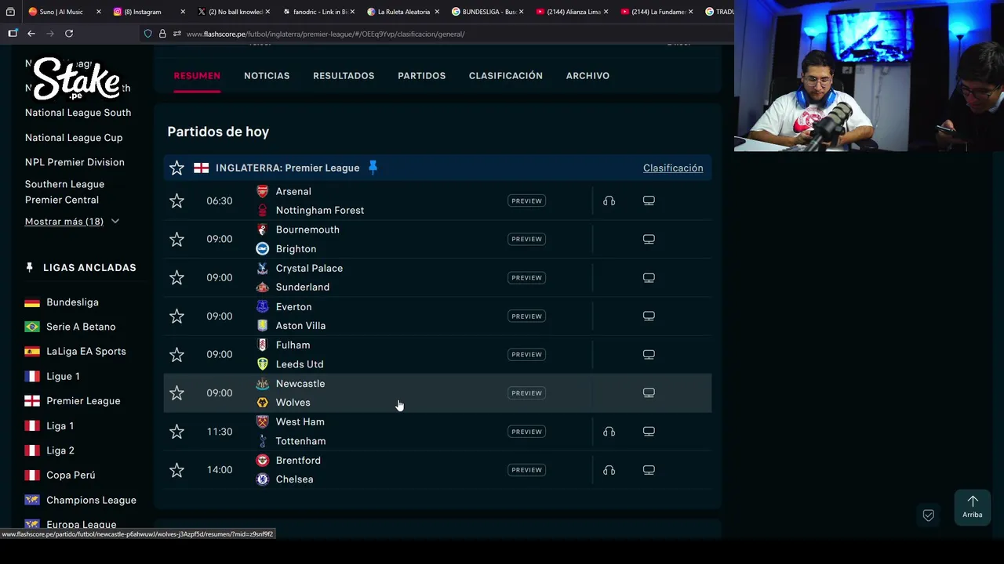The height and width of the screenshot is (564, 1004).
Task: Switch to the Resumen tab
Action: pyautogui.click(x=197, y=76)
